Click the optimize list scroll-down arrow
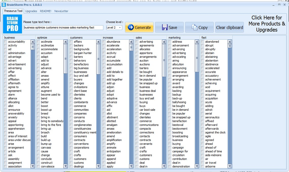 tap(66, 166)
